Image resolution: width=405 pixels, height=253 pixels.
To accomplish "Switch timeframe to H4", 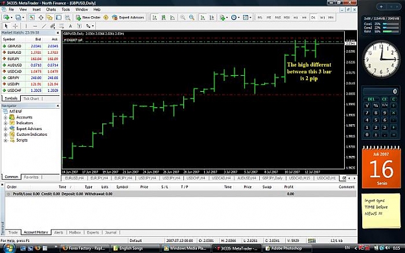I will pyautogui.click(x=305, y=17).
